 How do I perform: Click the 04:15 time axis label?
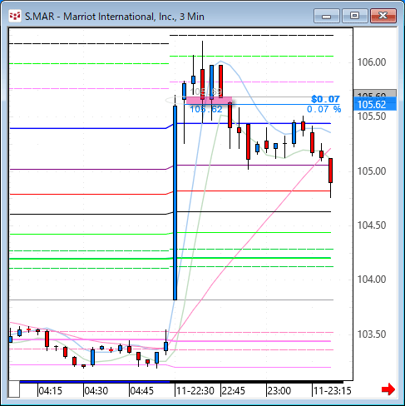[x=50, y=391]
